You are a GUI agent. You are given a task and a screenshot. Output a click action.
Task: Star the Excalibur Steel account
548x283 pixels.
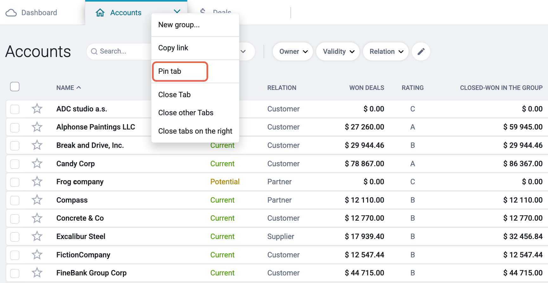tap(37, 236)
